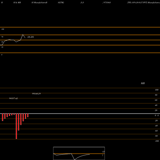Click the MR axis label -20

point(156,121)
